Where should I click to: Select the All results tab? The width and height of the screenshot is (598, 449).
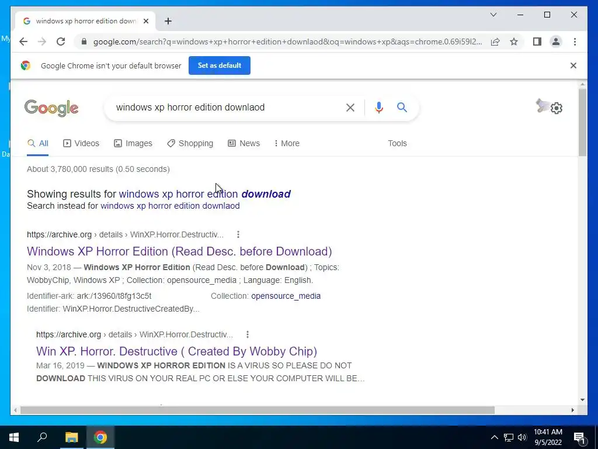[x=38, y=143]
